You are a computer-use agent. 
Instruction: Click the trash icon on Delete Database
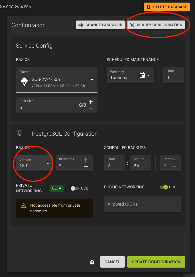tap(149, 7)
